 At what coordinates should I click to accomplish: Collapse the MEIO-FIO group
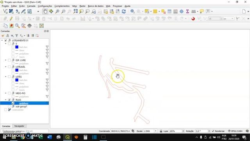(6, 93)
